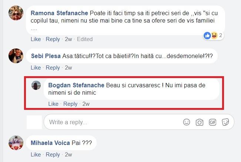241x162 pixels.
Task: Reply to Ramona Stefanache's comment
Action: (53, 39)
